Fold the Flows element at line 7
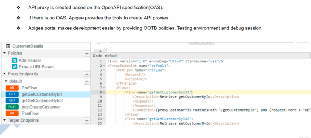Image resolution: width=311 pixels, height=138 pixels. coord(104,87)
